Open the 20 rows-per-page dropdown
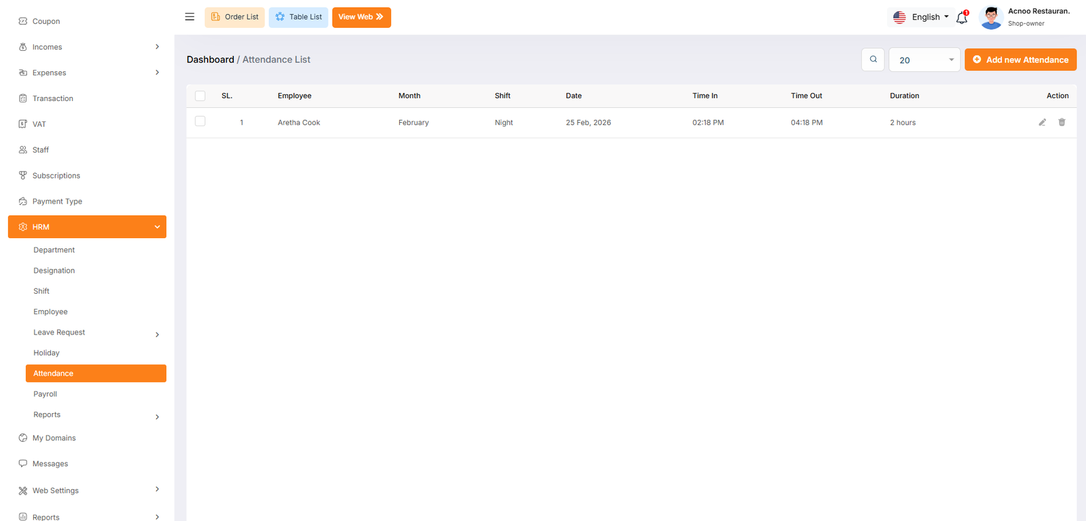This screenshot has height=521, width=1086. (924, 60)
